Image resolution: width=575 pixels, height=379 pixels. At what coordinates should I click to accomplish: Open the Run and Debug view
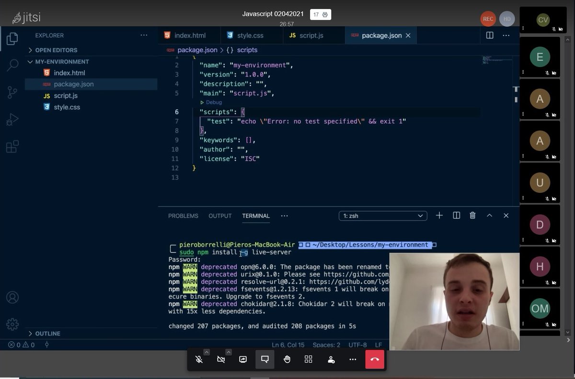coord(12,120)
